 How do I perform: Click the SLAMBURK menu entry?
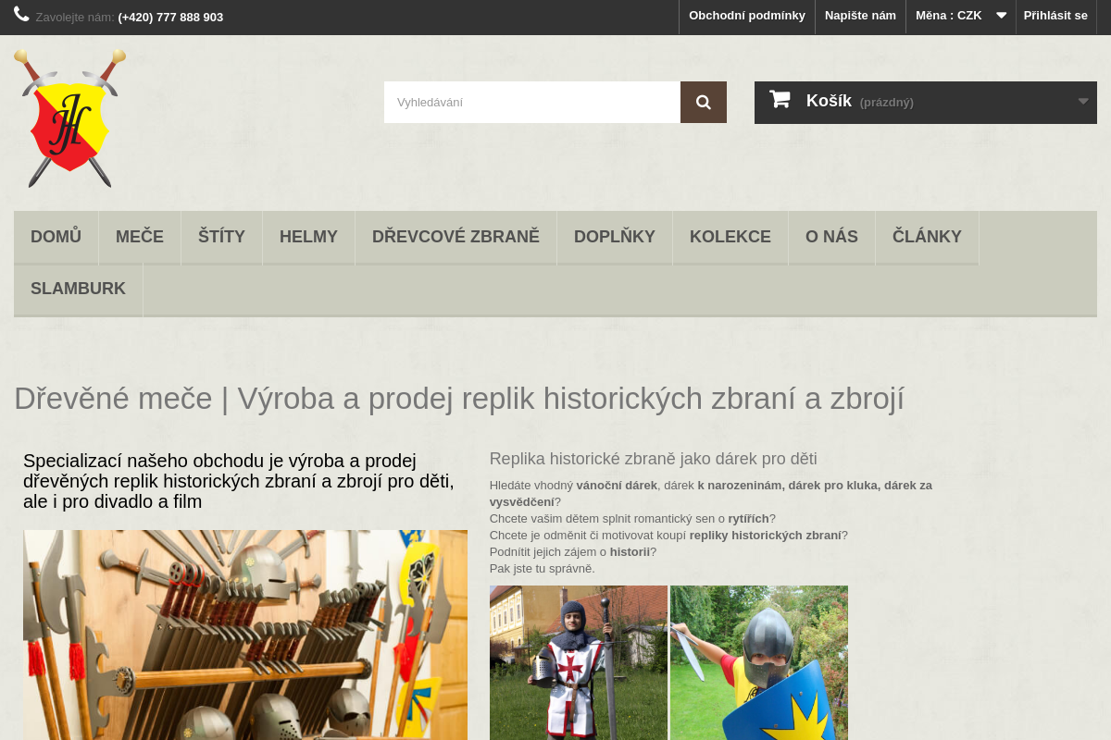[x=78, y=289]
